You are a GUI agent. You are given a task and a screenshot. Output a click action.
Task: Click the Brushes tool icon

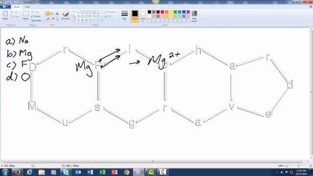click(x=66, y=14)
